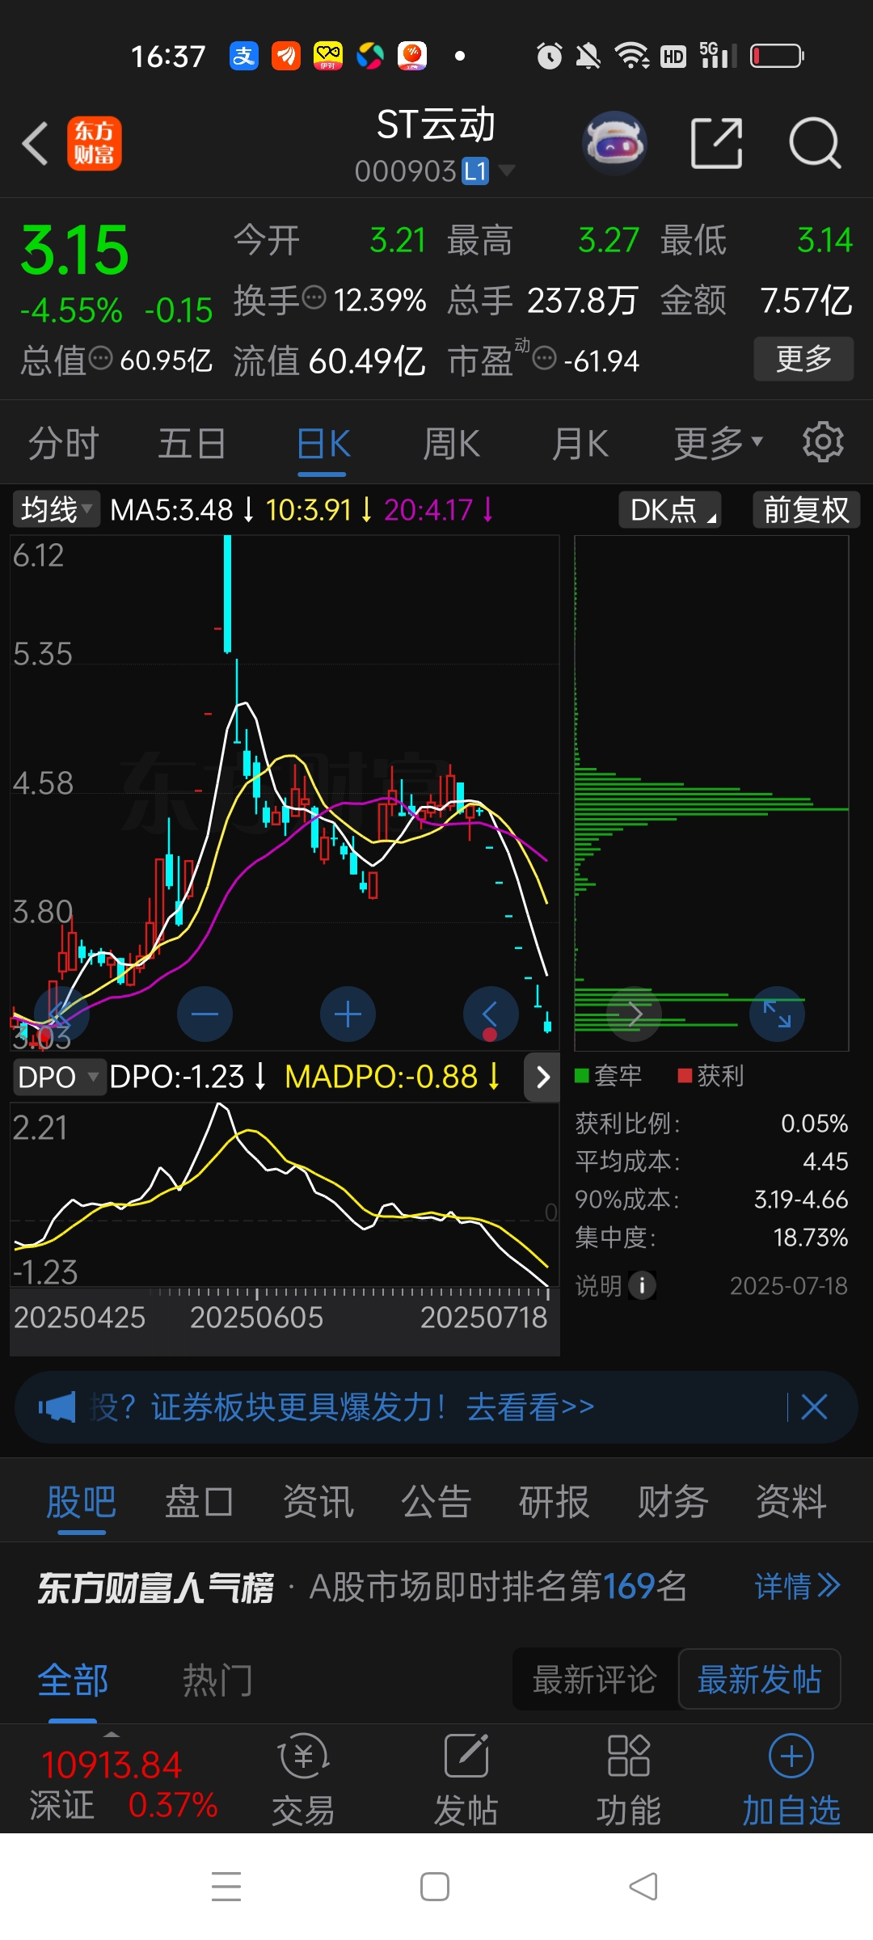Expand the stock code 000903 dropdown
Screen dimensions: 873x1940
[x=507, y=170]
